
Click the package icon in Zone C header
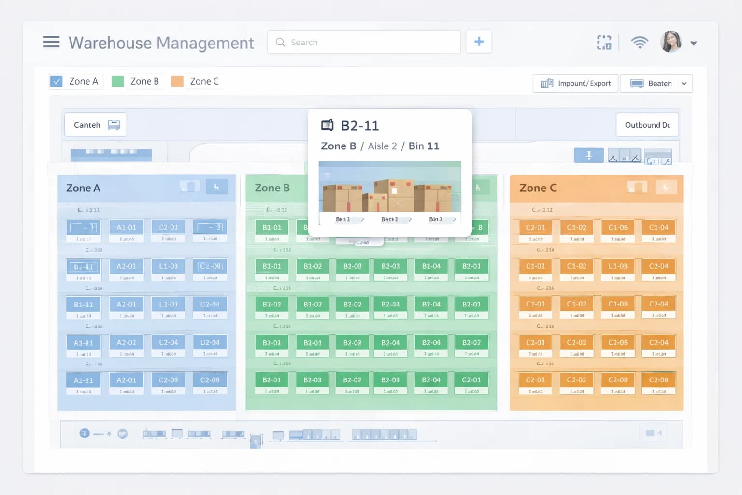[637, 187]
